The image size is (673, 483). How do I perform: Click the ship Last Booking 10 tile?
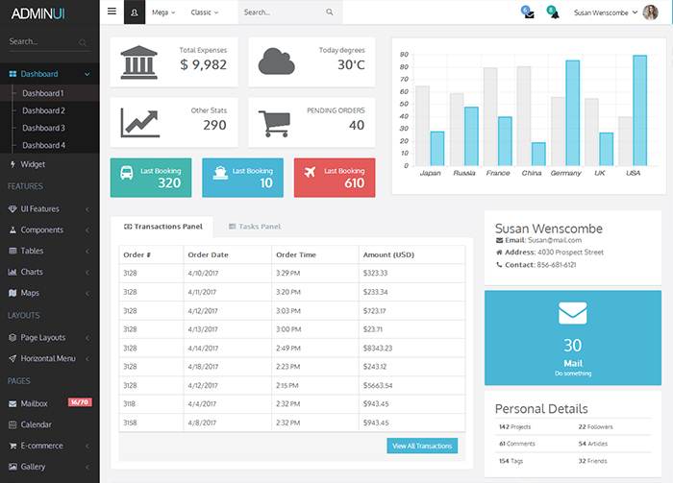click(x=241, y=178)
